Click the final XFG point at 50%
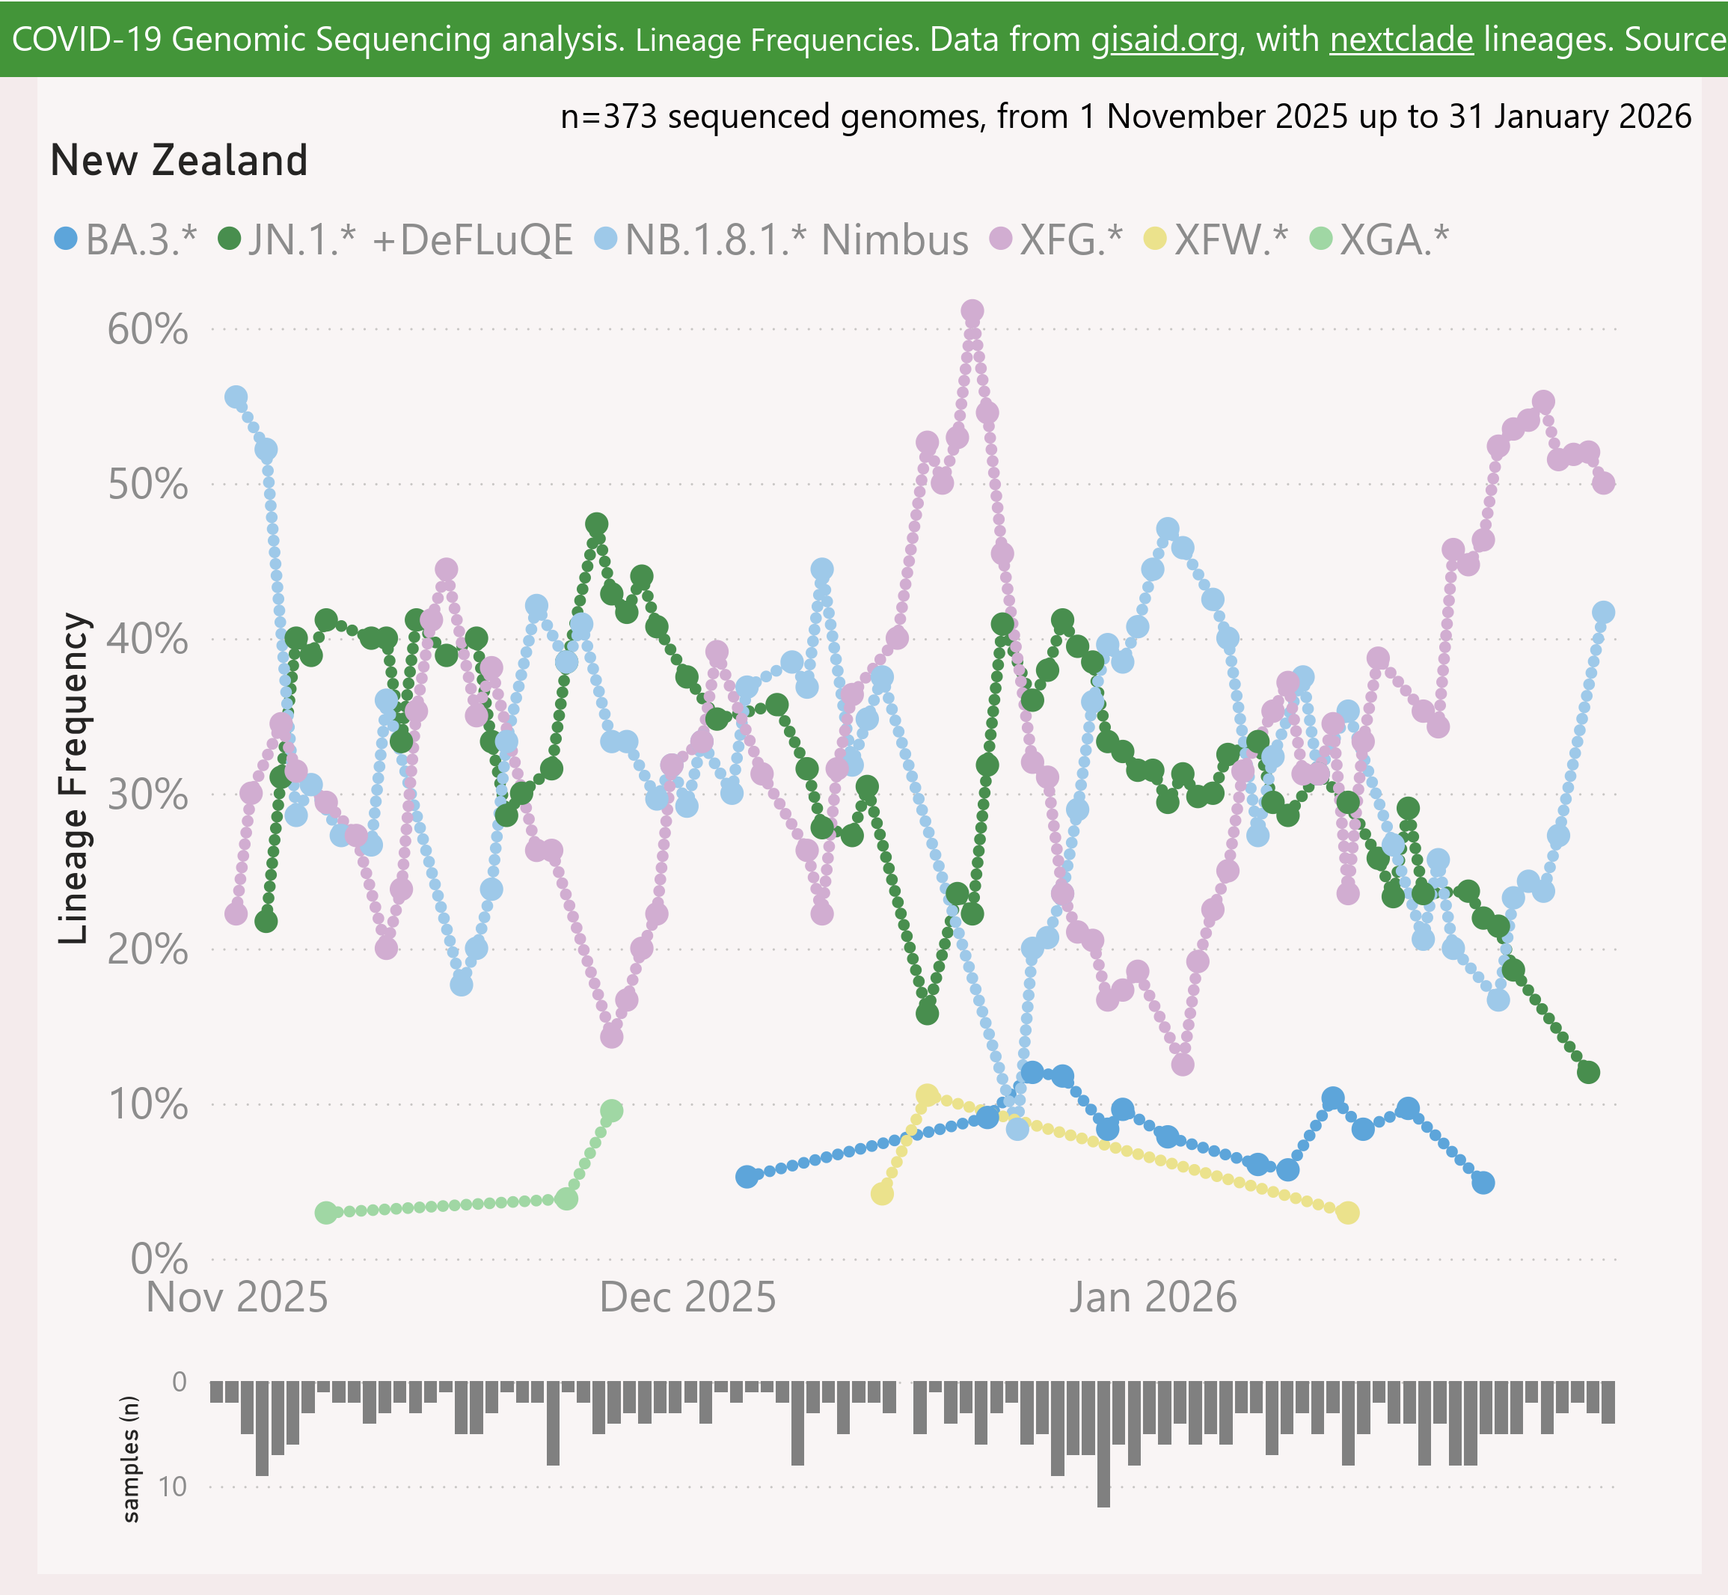Image resolution: width=1728 pixels, height=1595 pixels. [1603, 483]
